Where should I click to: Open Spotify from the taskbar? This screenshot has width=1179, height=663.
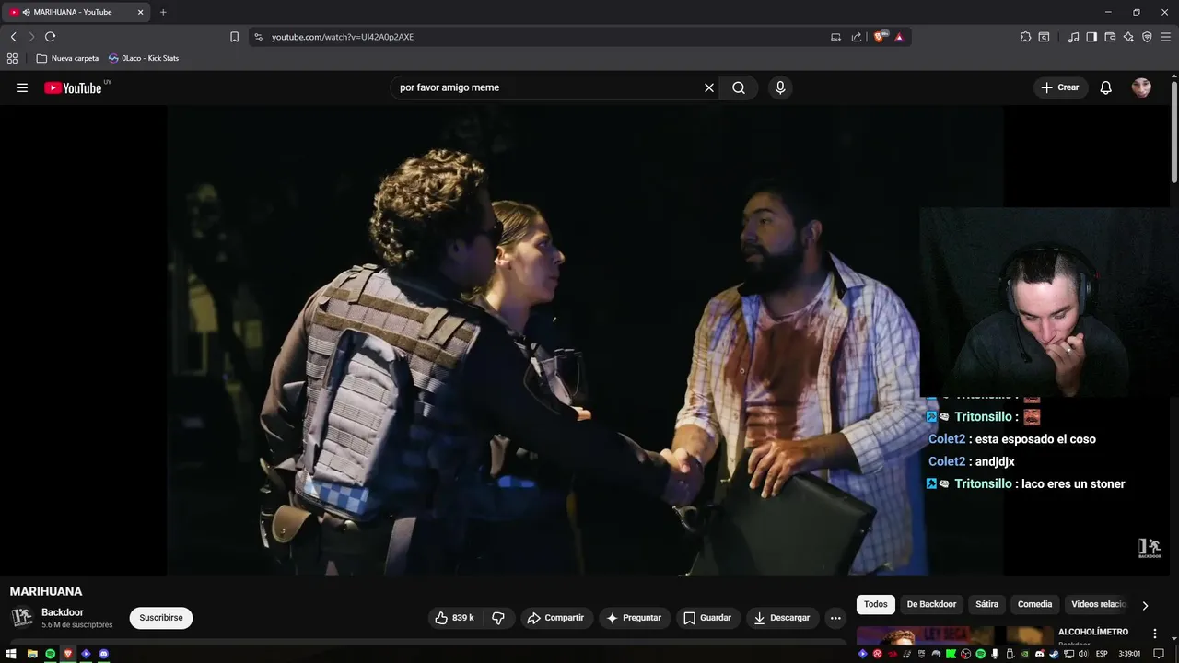tap(50, 654)
